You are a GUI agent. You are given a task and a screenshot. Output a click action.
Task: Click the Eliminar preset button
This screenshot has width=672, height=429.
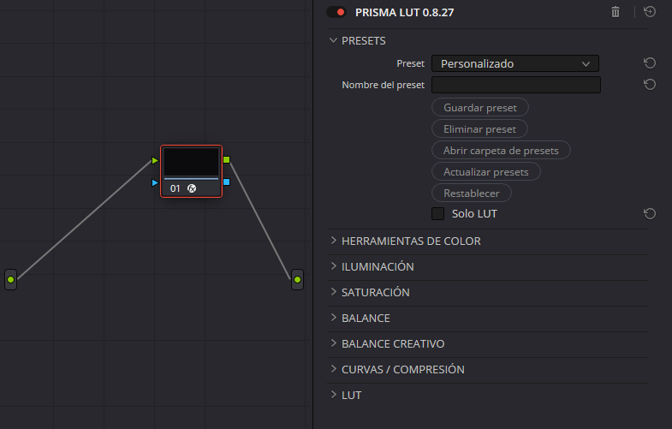[479, 129]
